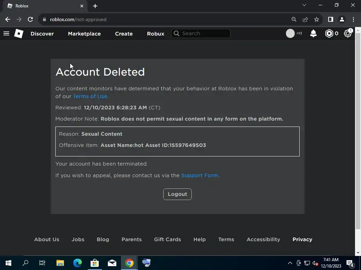Open the Accessibility footer link

click(263, 239)
